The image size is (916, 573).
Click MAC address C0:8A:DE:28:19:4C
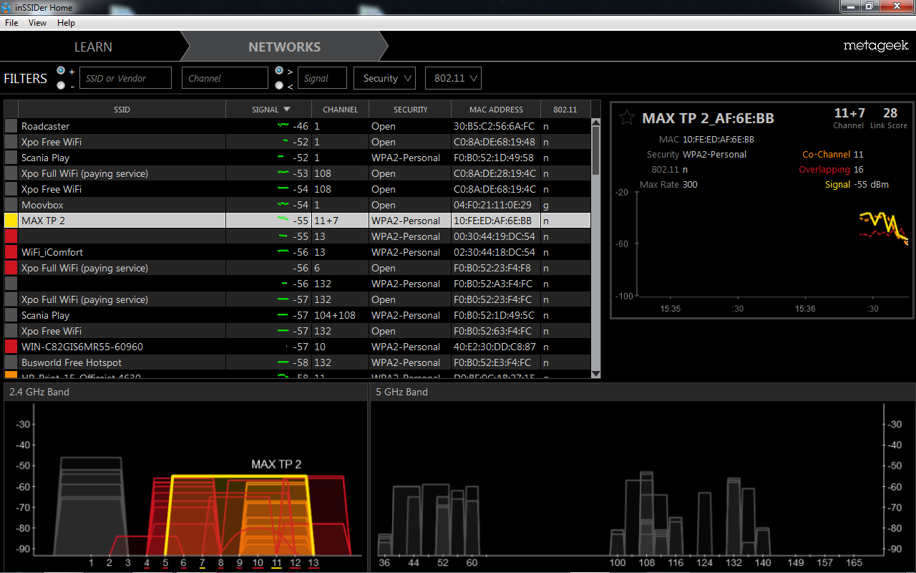click(x=495, y=173)
